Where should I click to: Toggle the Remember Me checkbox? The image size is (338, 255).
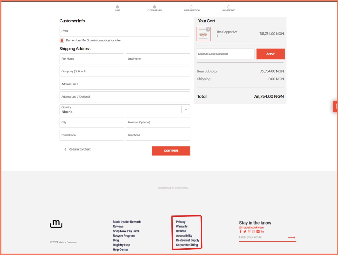[x=62, y=40]
